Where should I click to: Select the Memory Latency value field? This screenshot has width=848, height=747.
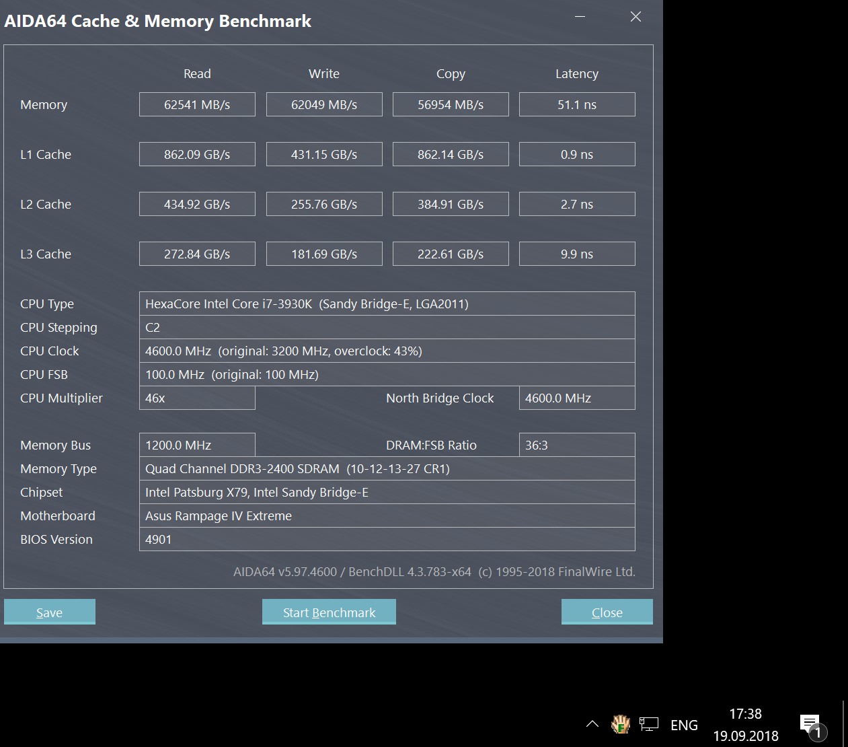tap(576, 104)
